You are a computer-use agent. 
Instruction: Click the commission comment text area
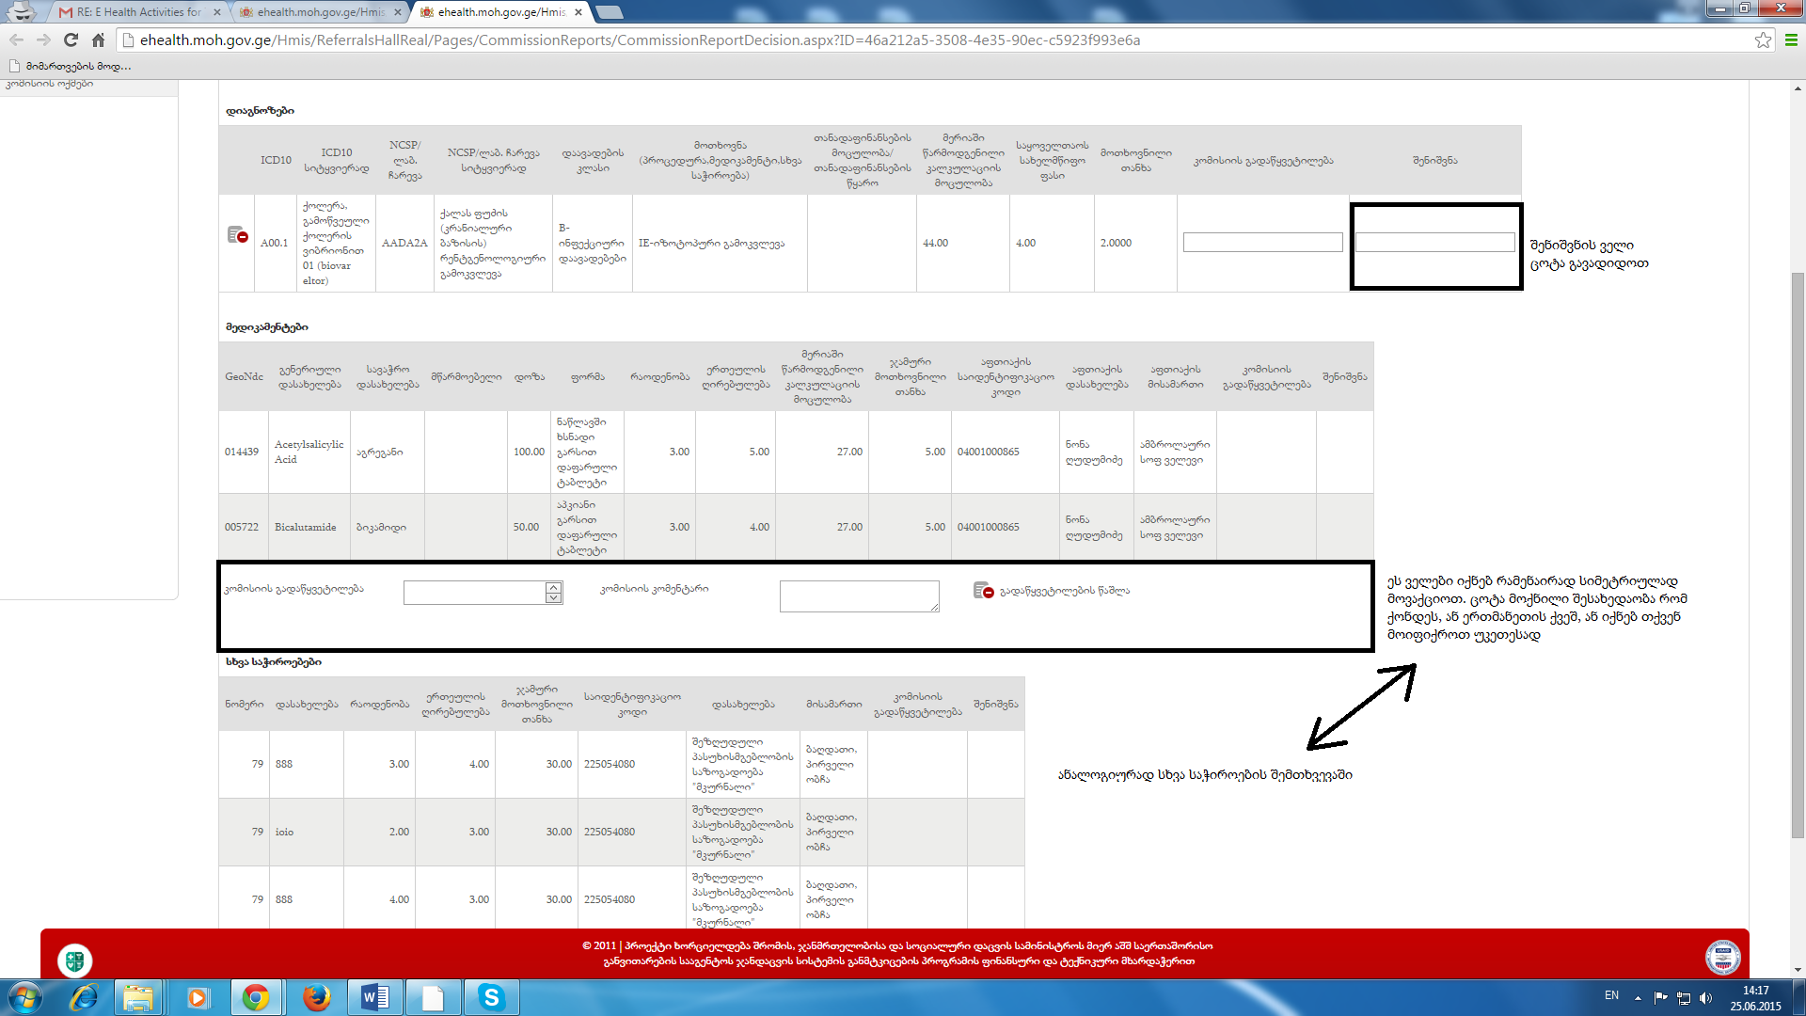coord(859,596)
